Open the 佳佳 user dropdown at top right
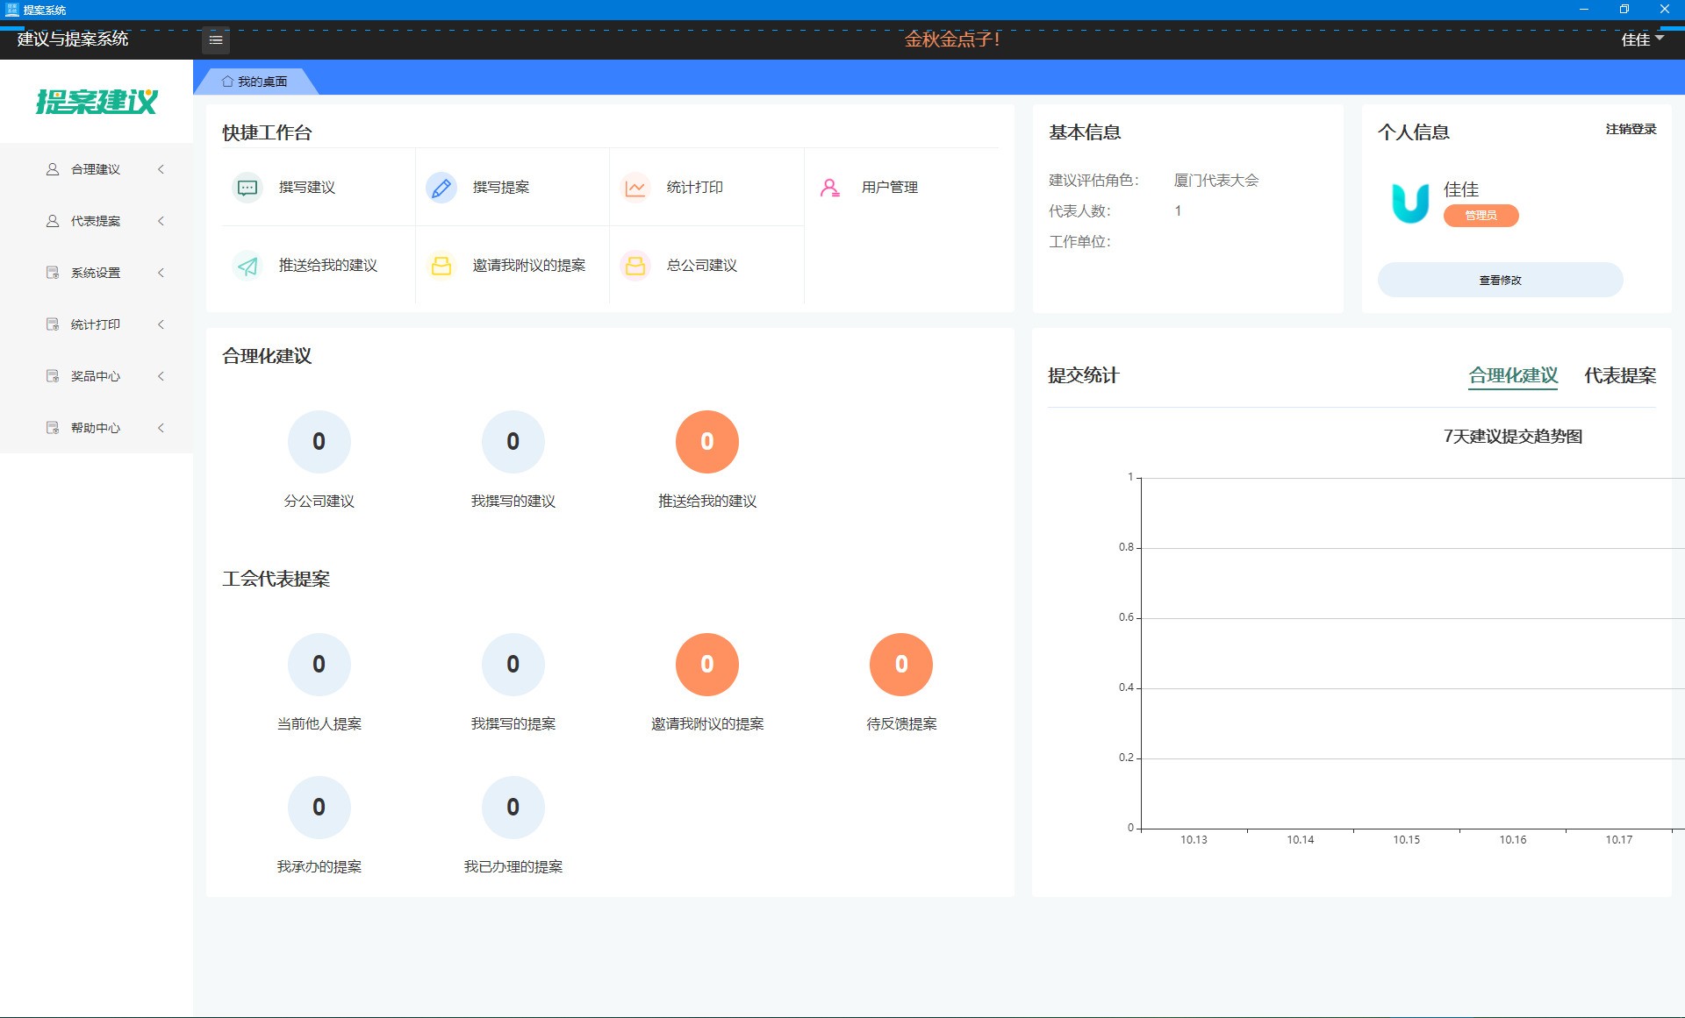This screenshot has width=1685, height=1018. point(1641,39)
